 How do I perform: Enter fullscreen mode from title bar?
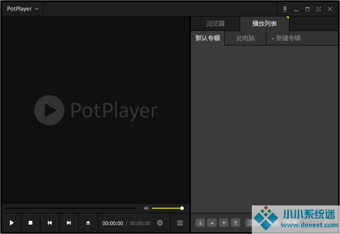tap(318, 9)
